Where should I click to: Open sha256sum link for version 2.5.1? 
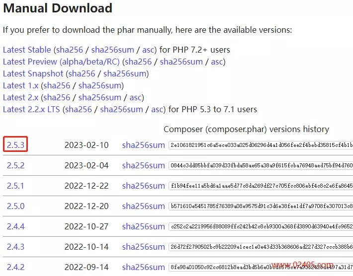[143, 186]
